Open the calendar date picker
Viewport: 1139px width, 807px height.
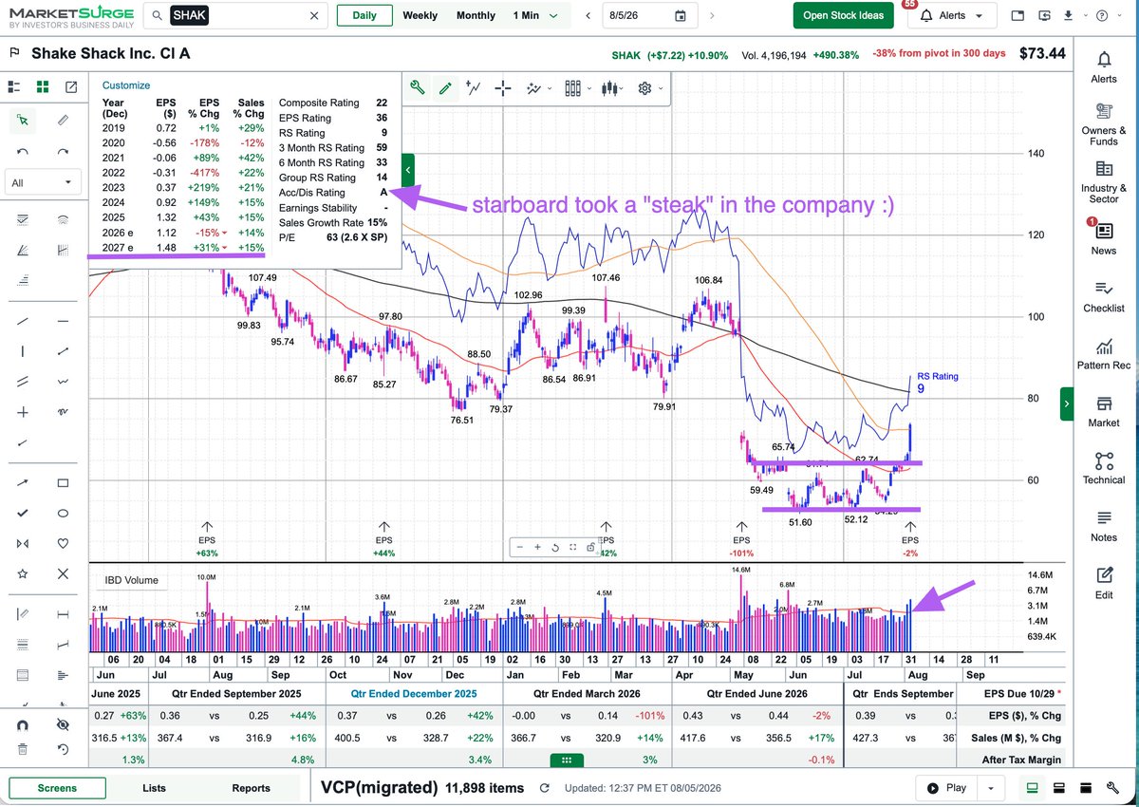click(680, 15)
